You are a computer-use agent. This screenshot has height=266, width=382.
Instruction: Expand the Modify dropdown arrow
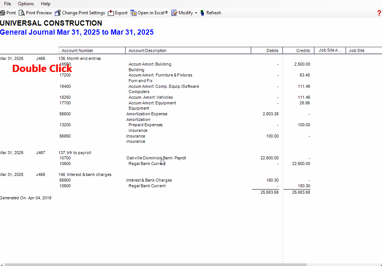196,13
